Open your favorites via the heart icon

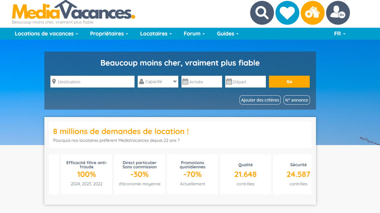[x=287, y=13]
